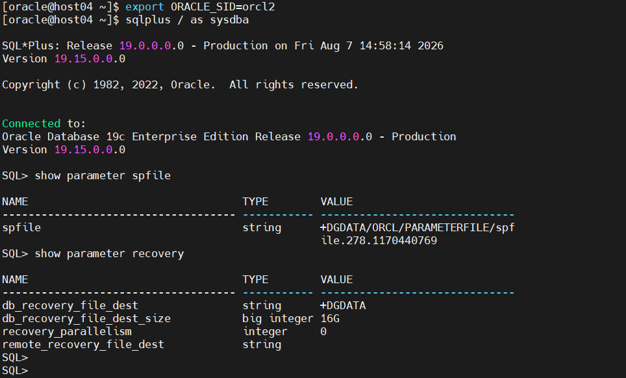Click 'recovery_parallelism' parameter name

(67, 332)
